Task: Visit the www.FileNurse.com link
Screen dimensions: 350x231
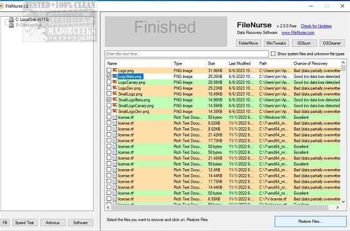Action: [x=298, y=33]
